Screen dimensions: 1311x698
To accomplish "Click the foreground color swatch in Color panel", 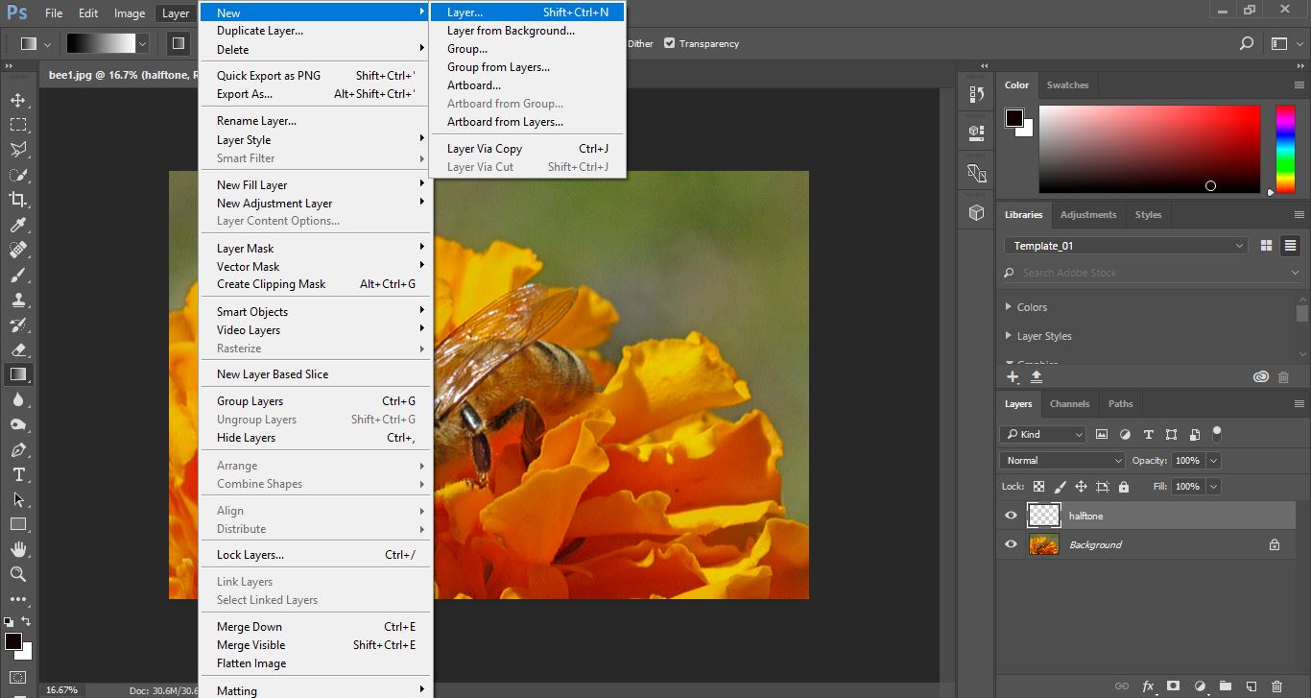I will tap(1013, 117).
